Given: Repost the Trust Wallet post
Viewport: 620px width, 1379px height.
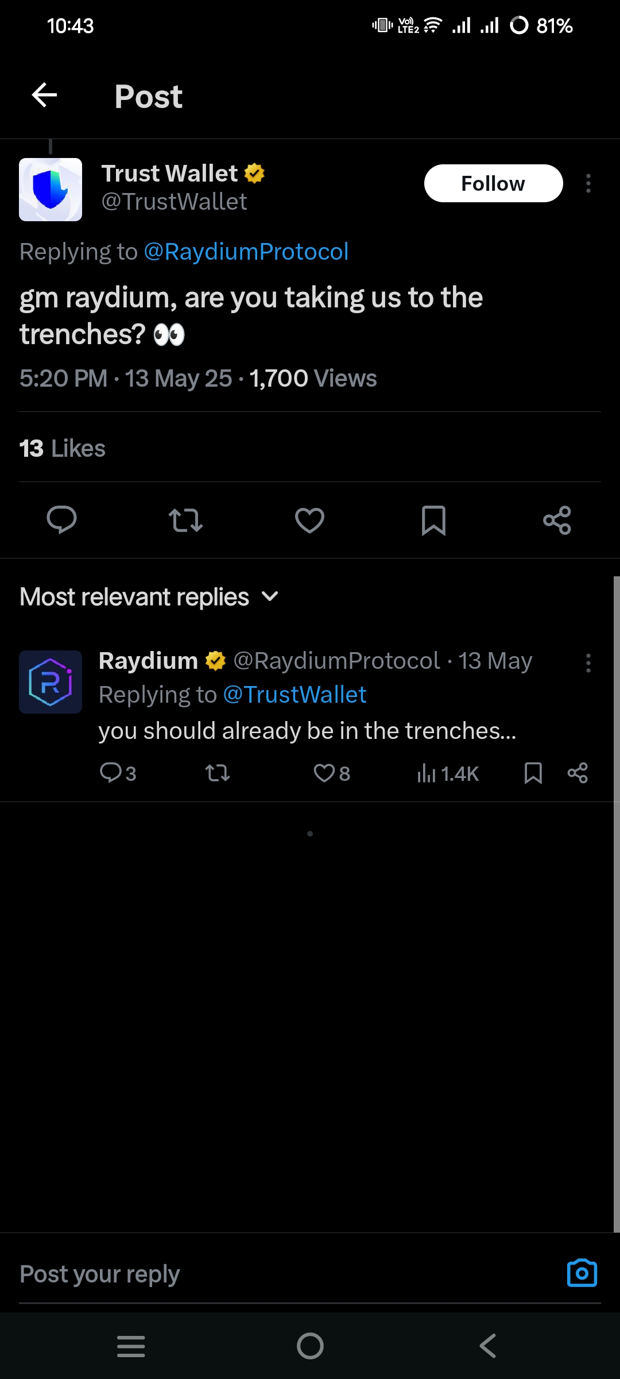Looking at the screenshot, I should click(185, 520).
